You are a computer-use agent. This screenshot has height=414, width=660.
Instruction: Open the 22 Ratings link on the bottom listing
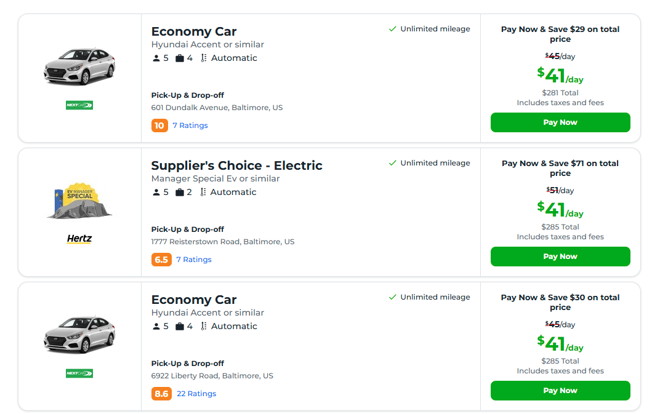click(196, 393)
